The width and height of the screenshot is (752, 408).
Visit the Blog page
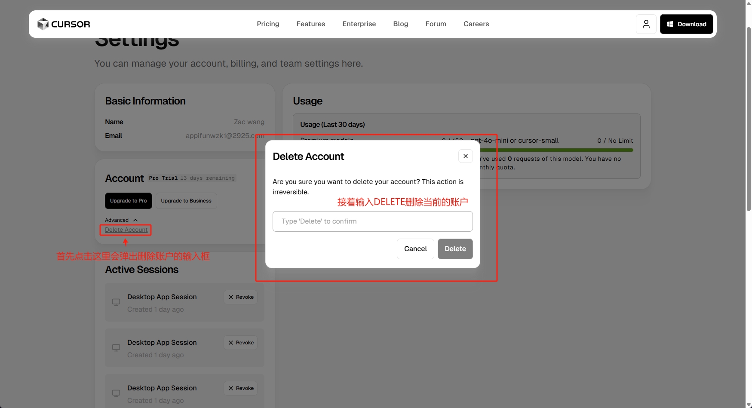(401, 24)
